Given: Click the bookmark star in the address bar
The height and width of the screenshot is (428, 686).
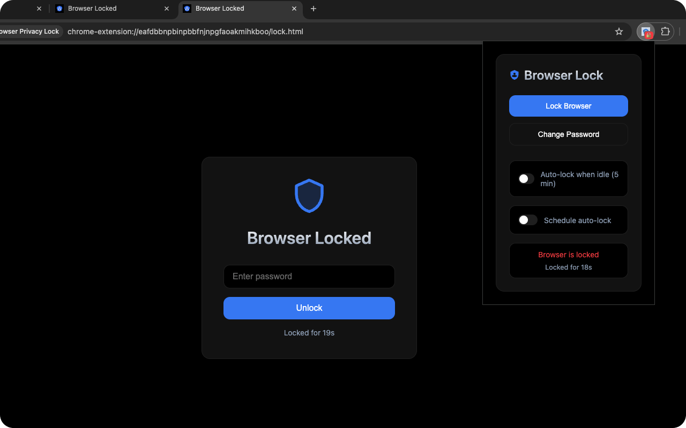Looking at the screenshot, I should pyautogui.click(x=619, y=32).
